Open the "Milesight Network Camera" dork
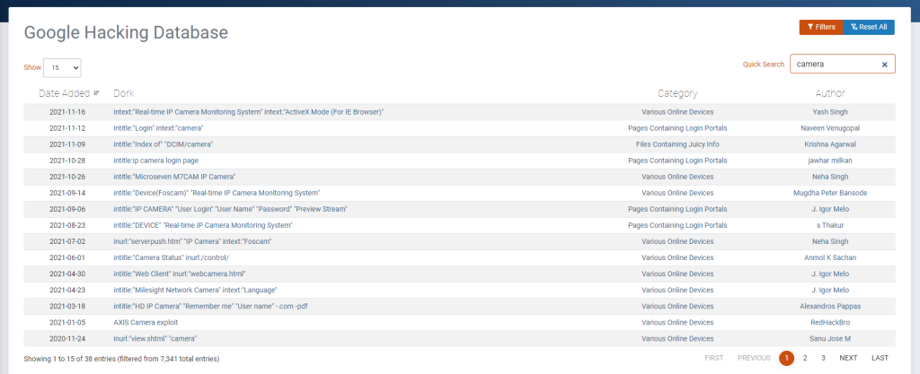Image resolution: width=920 pixels, height=374 pixels. click(195, 290)
